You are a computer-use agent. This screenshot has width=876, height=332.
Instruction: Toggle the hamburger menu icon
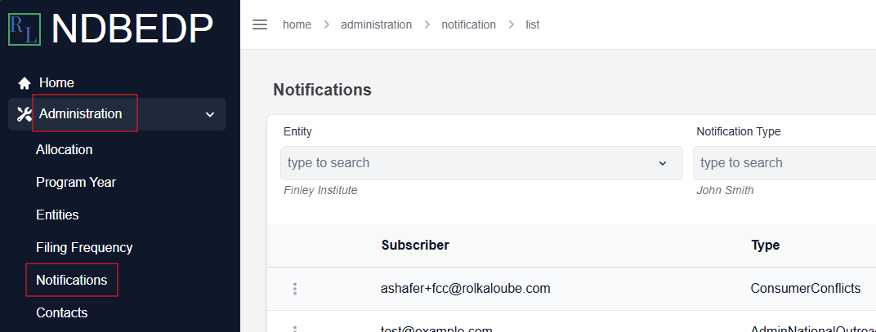[x=260, y=24]
